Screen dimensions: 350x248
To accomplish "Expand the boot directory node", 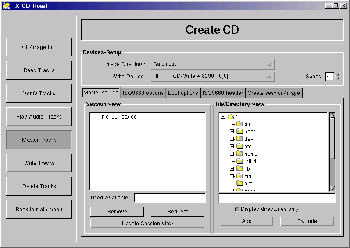I will coord(232,131).
